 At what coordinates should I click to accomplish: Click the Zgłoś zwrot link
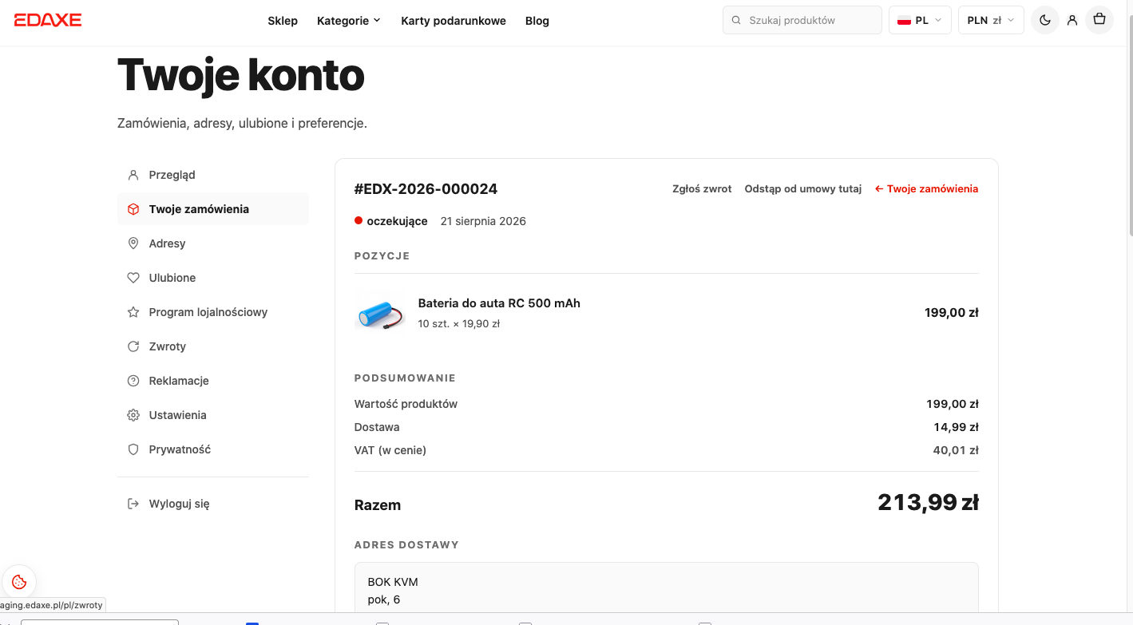point(702,189)
